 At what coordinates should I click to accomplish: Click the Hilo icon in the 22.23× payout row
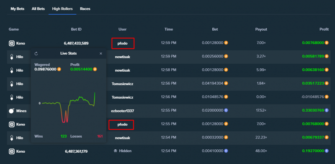point(11,138)
